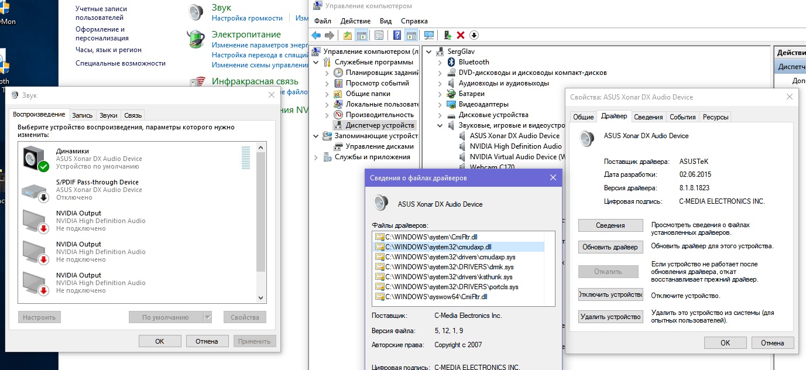Collapse the Запоминающие устройства node
The height and width of the screenshot is (370, 806).
click(317, 136)
